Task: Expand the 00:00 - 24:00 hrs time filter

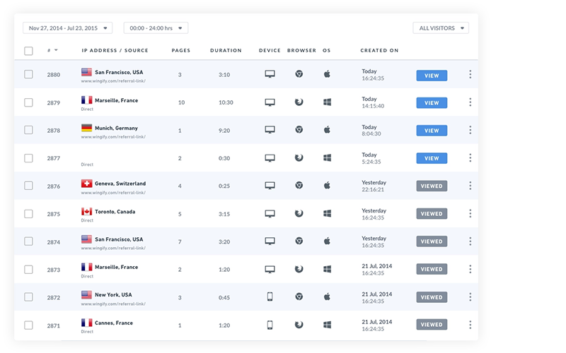Action: point(156,28)
